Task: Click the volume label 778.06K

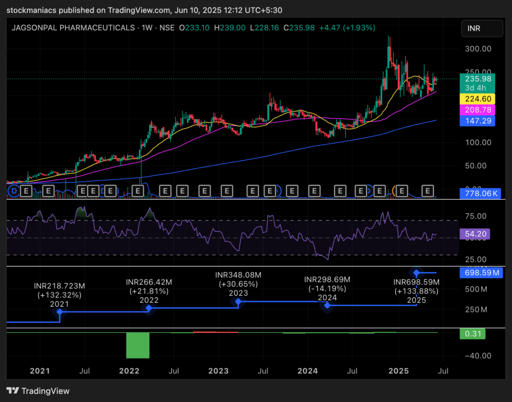Action: click(480, 193)
